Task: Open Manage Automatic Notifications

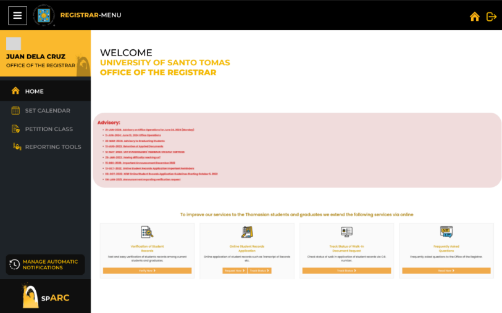Action: click(x=45, y=264)
